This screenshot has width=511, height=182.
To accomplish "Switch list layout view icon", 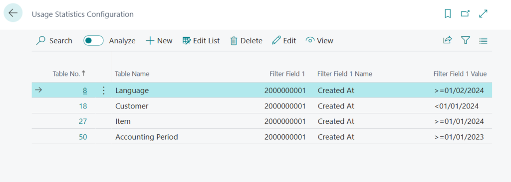I will 483,41.
